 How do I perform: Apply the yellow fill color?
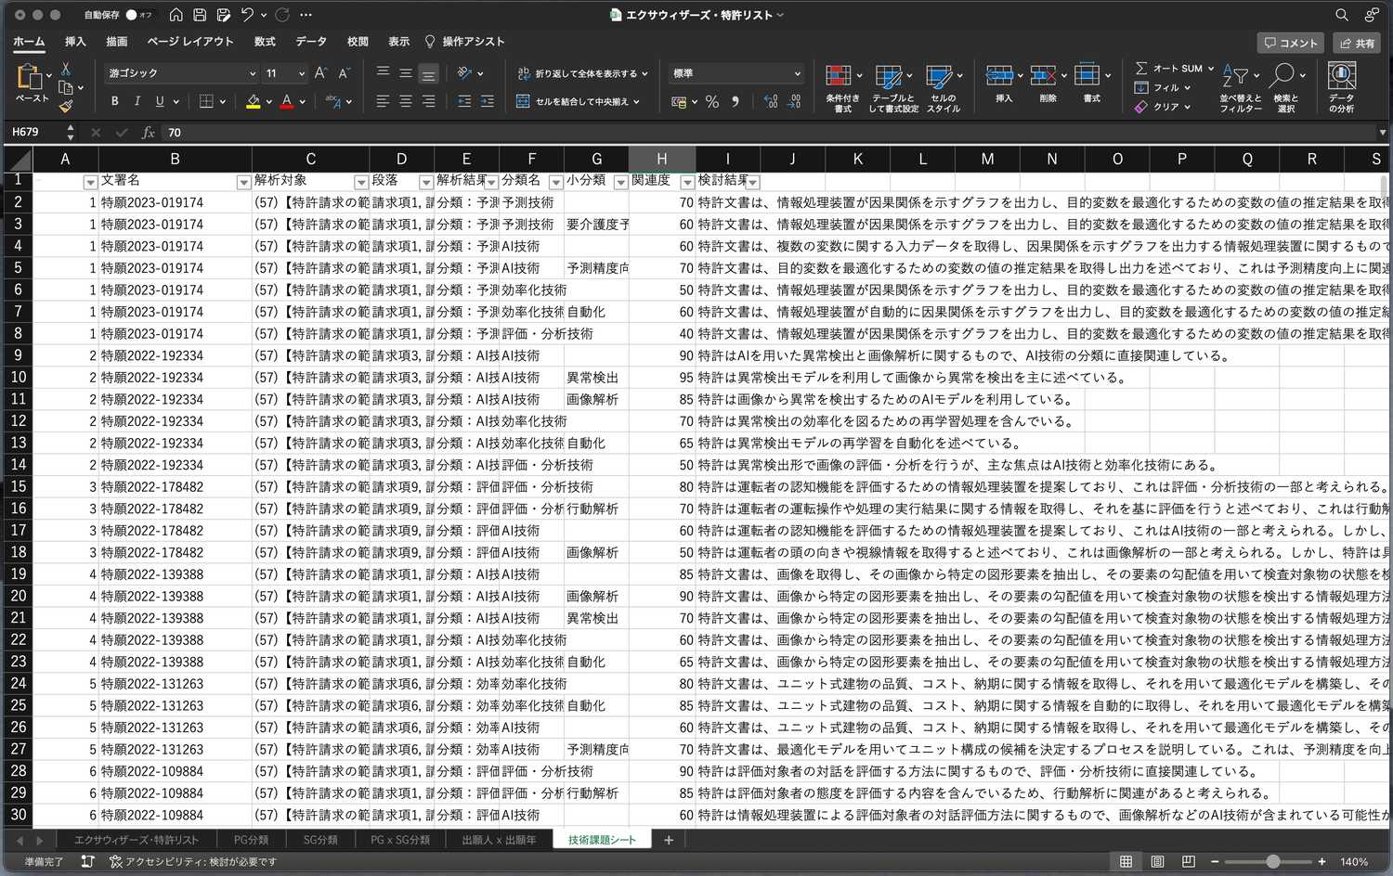(x=253, y=101)
